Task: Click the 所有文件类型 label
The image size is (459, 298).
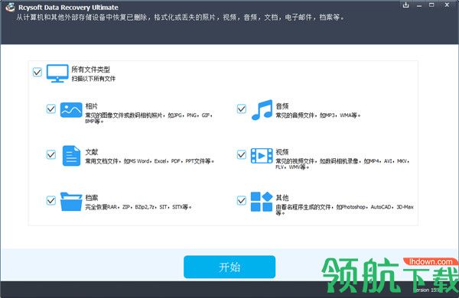Action: [x=91, y=70]
